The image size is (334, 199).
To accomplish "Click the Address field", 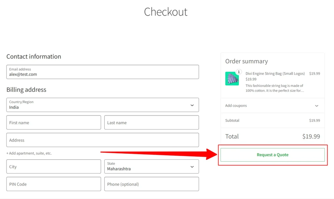I will 103,140.
